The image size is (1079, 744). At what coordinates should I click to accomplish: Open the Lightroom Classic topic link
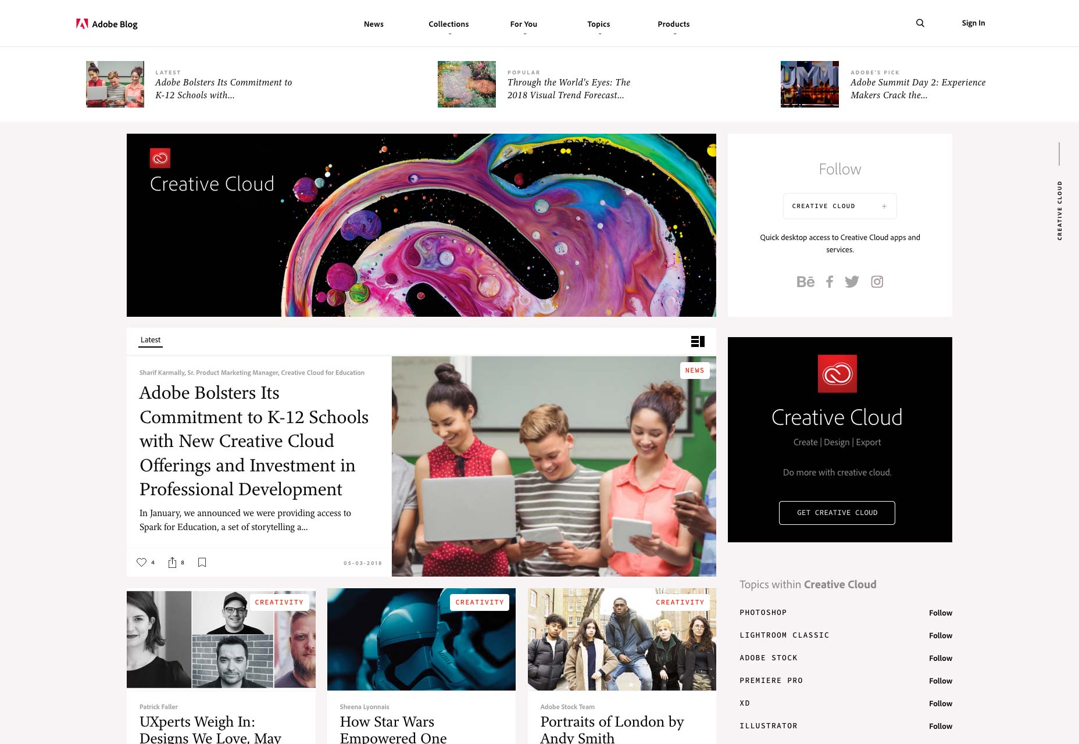tap(784, 635)
